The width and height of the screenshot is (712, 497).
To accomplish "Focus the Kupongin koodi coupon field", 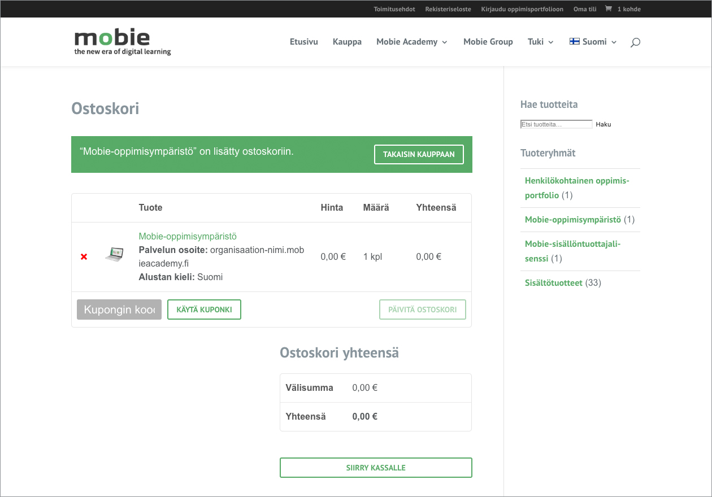I will 119,309.
